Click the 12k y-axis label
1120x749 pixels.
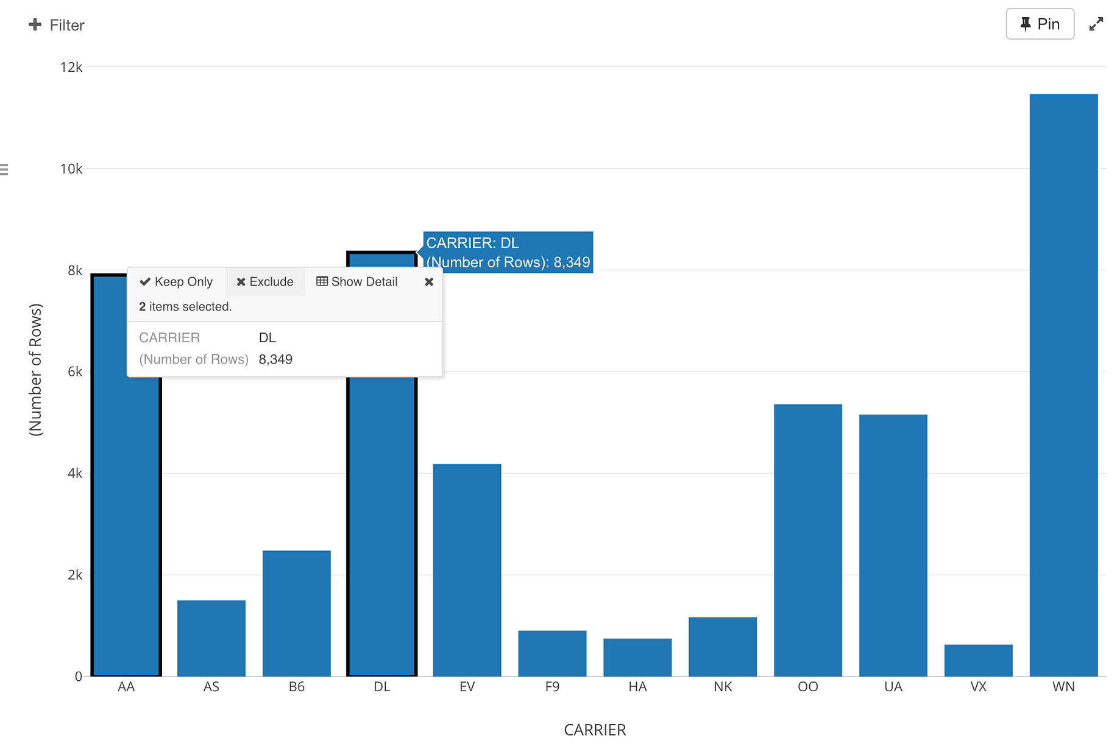click(71, 67)
